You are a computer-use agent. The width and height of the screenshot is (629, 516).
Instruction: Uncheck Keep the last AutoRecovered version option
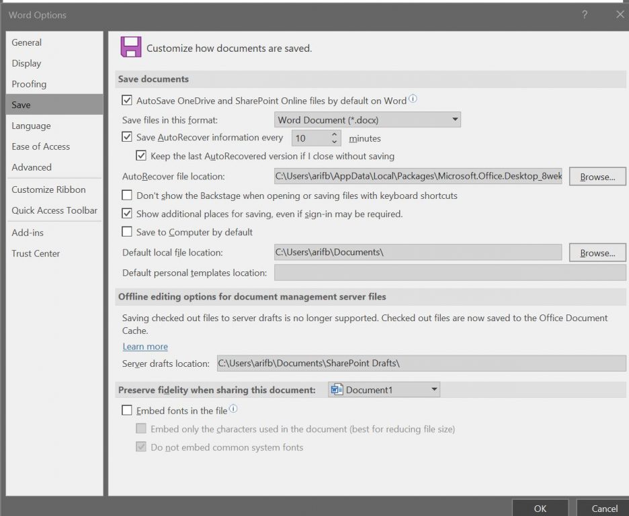[140, 155]
